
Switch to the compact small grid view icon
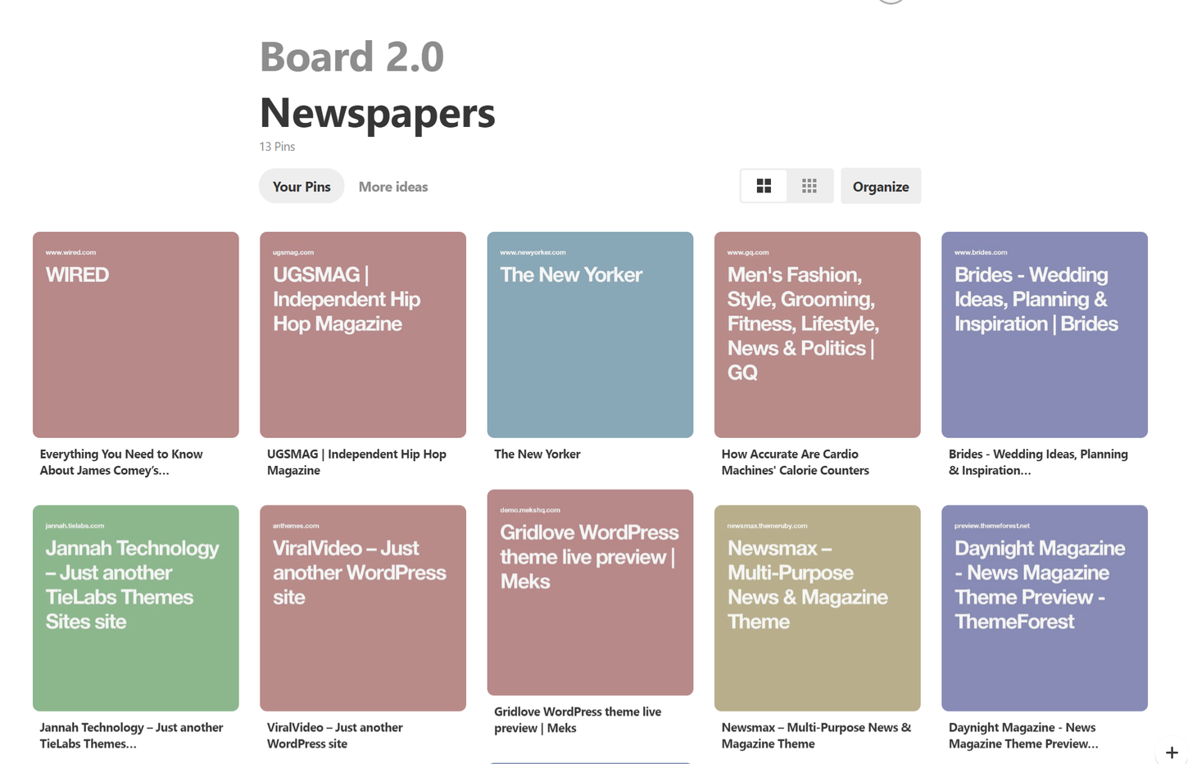tap(809, 186)
